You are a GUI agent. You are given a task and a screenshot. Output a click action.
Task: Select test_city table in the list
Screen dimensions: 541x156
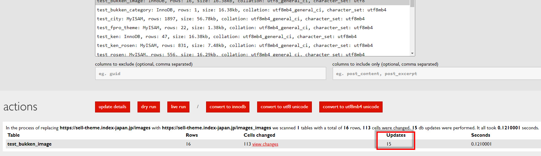click(231, 19)
